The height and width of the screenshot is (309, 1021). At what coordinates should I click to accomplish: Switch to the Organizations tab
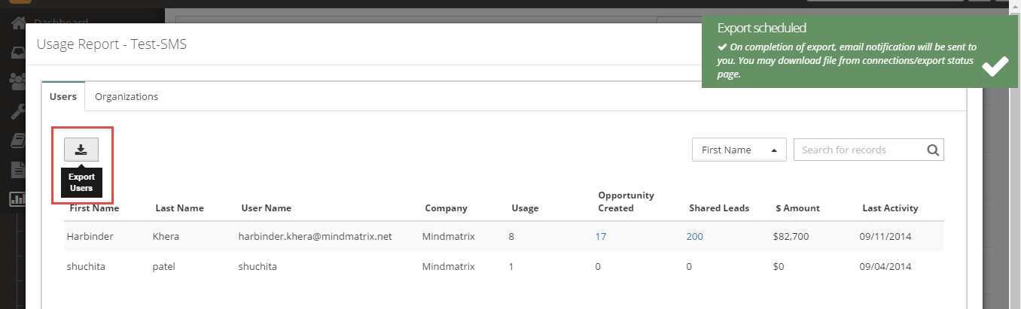pyautogui.click(x=126, y=96)
